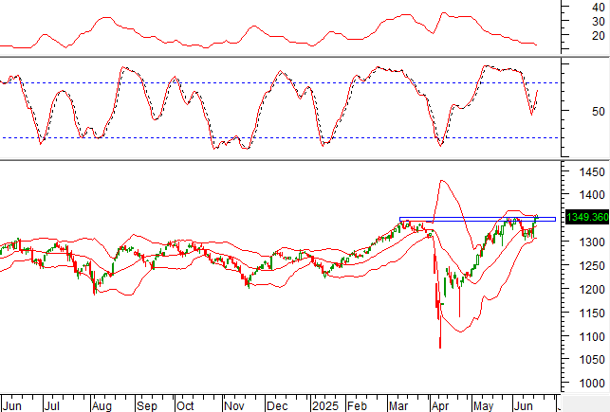Click the Nov month label

pos(234,406)
